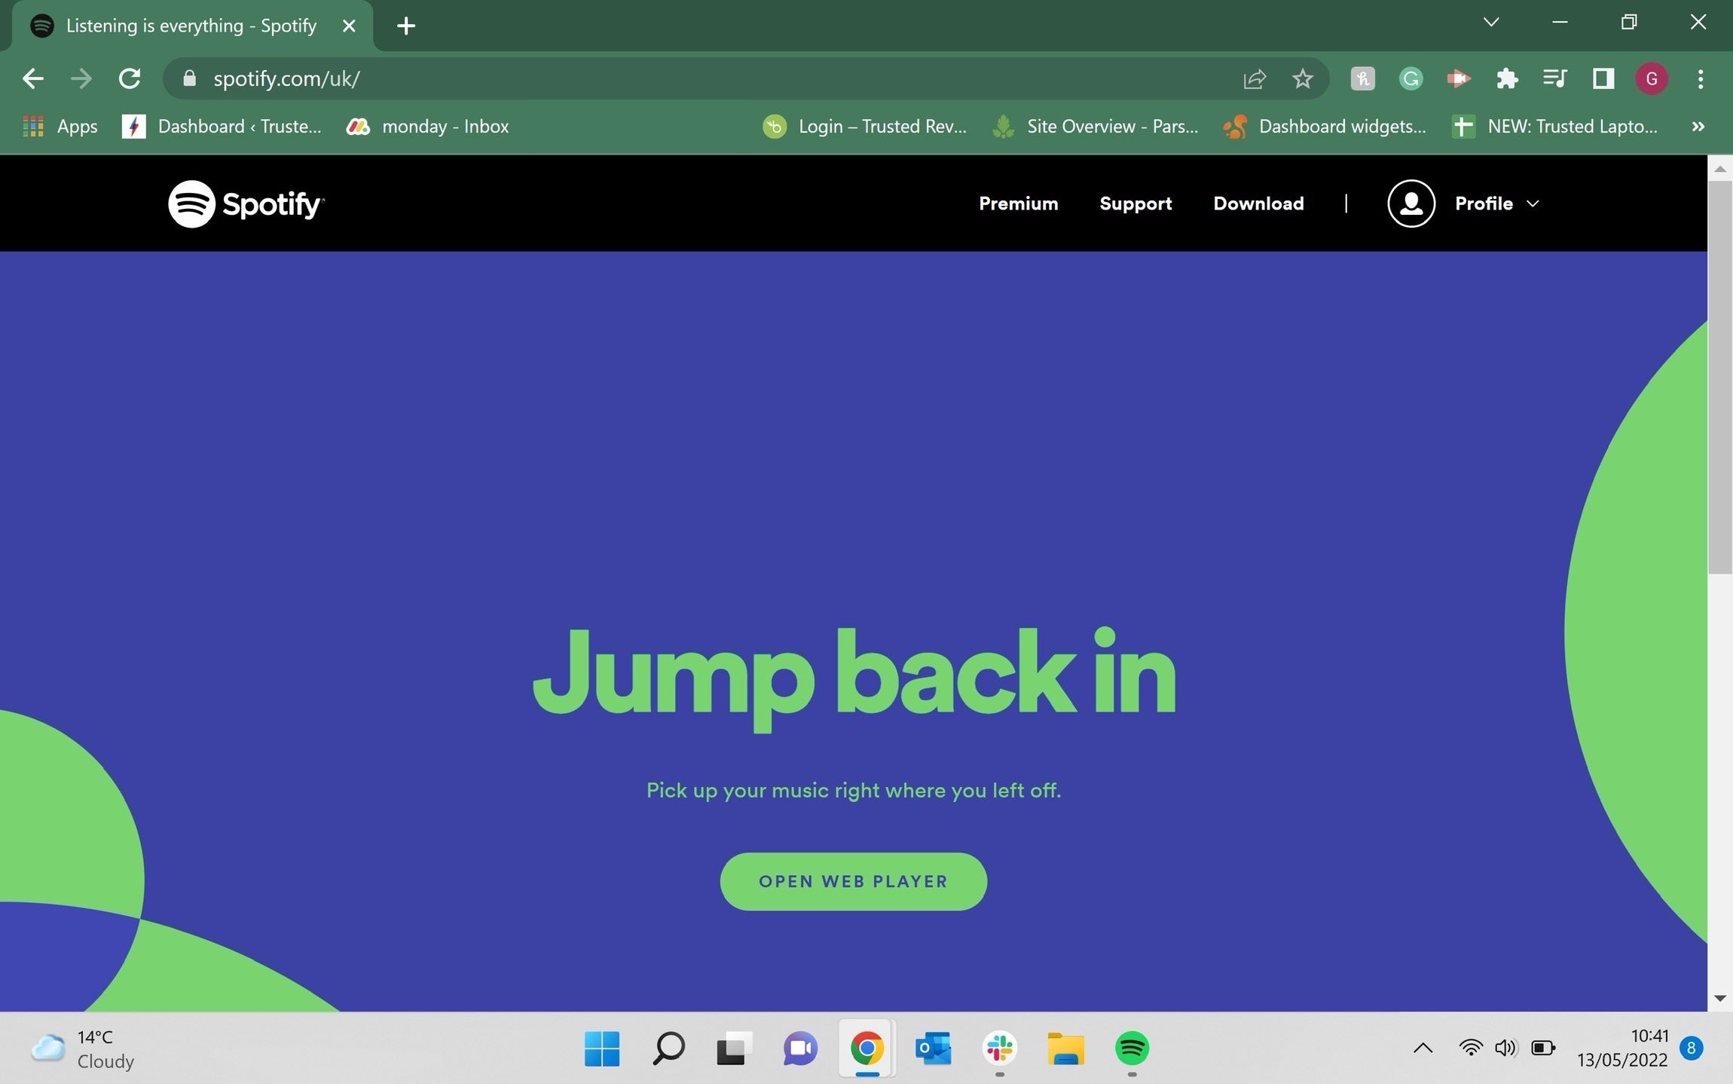Open notifications badge showing 8
The width and height of the screenshot is (1733, 1084).
(x=1691, y=1048)
